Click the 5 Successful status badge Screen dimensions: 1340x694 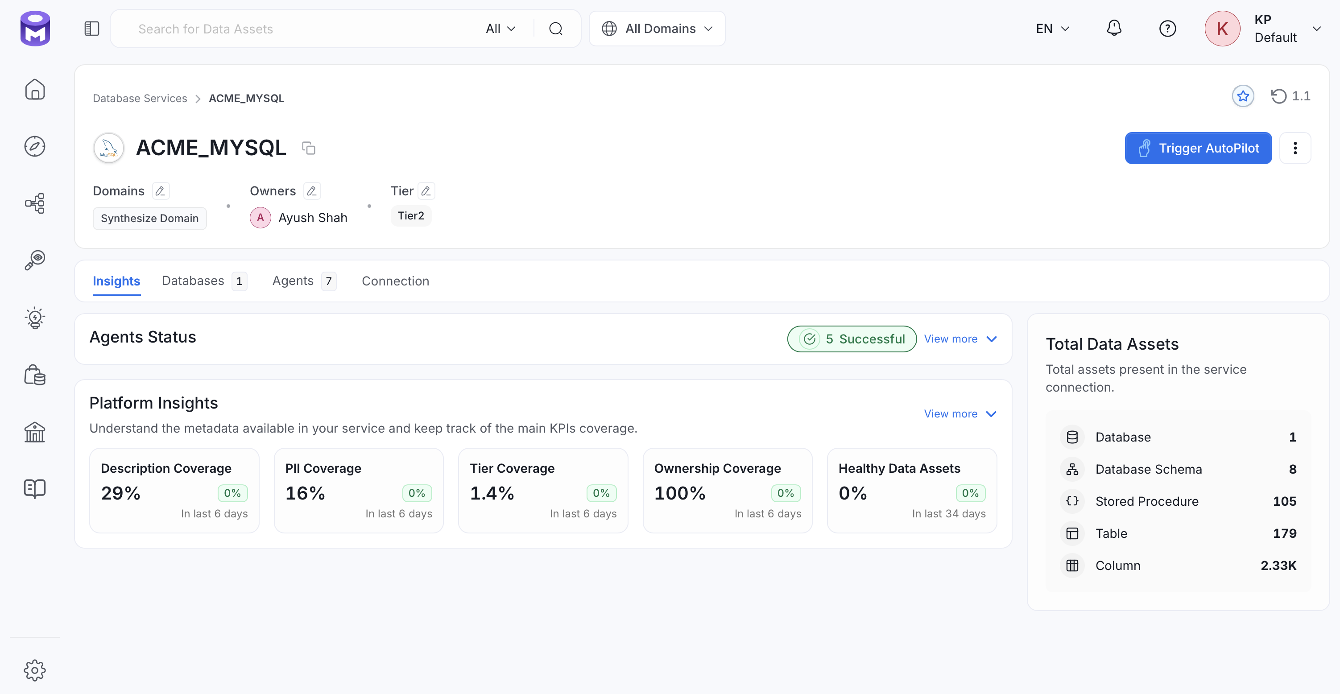852,339
